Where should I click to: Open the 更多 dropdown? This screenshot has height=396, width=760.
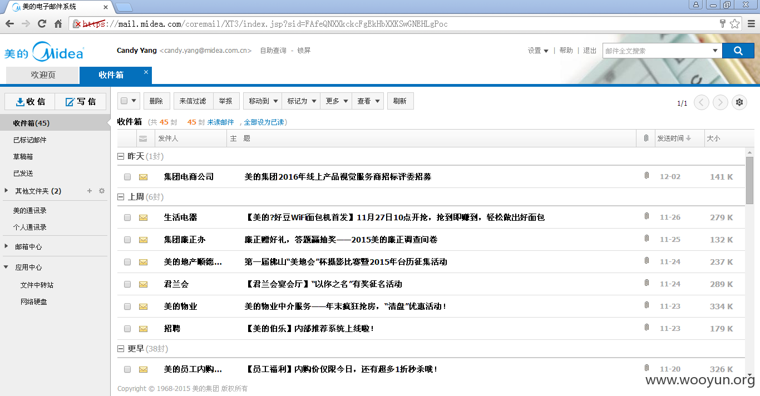pyautogui.click(x=336, y=101)
